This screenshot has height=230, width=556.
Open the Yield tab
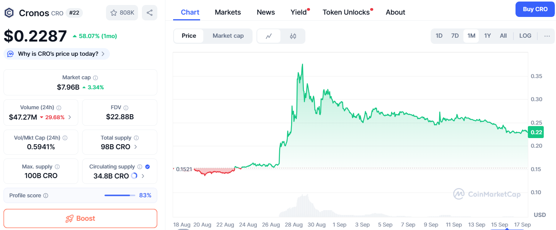tap(299, 12)
